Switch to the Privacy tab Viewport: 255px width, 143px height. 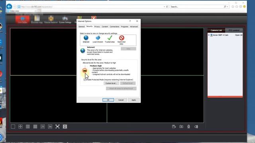97,27
